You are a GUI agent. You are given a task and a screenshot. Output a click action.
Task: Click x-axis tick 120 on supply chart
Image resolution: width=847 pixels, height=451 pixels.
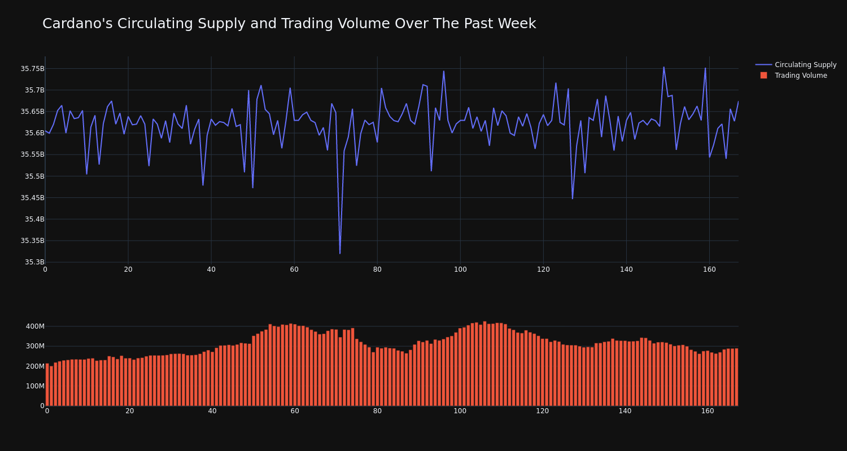[543, 269]
